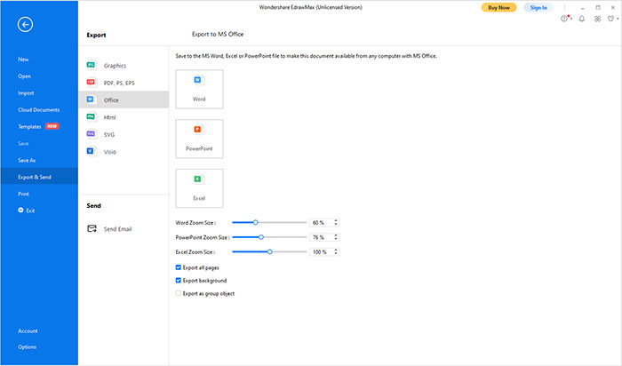Select the Graphics export format
622x366 pixels.
tap(115, 66)
